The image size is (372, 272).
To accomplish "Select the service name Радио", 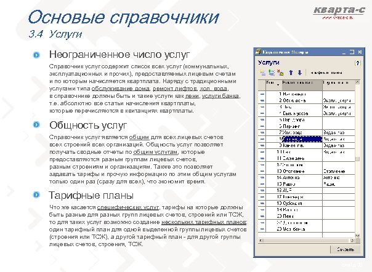I will [x=289, y=184].
